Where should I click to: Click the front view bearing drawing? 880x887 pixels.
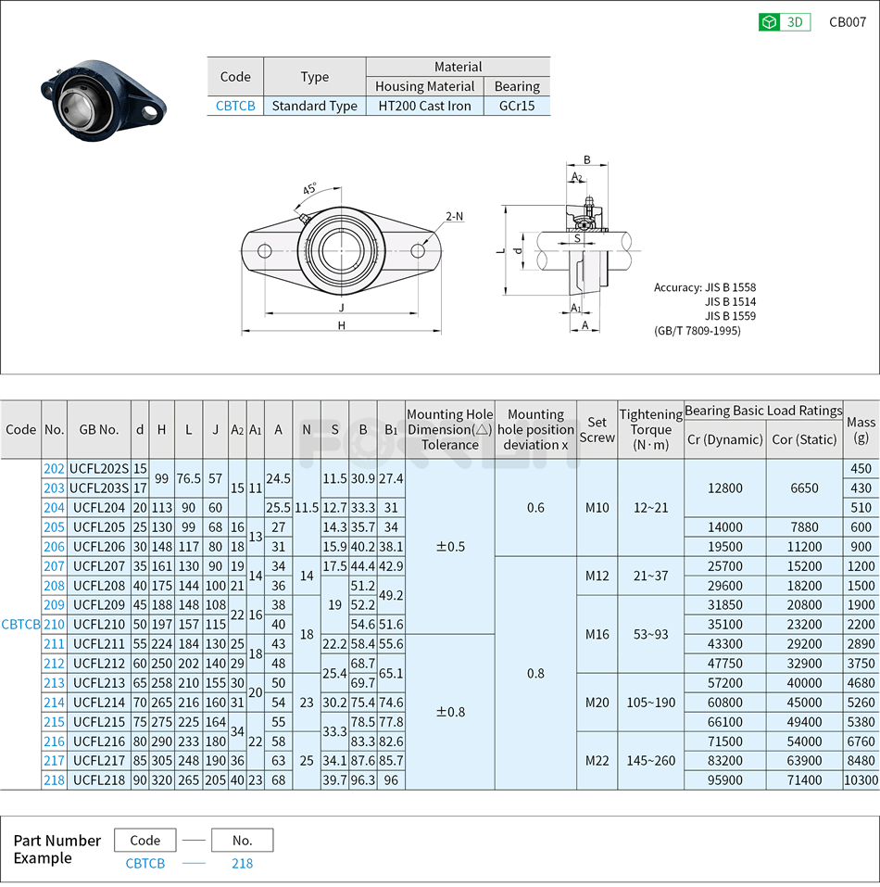(341, 250)
